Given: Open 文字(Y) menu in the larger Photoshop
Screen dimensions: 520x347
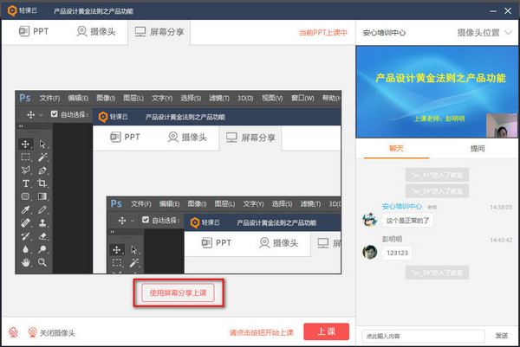Looking at the screenshot, I should point(162,98).
